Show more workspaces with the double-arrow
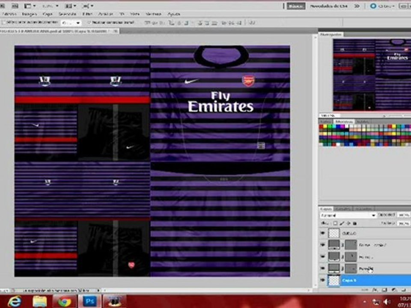Screen dimensions: 411x308 tap(357, 6)
